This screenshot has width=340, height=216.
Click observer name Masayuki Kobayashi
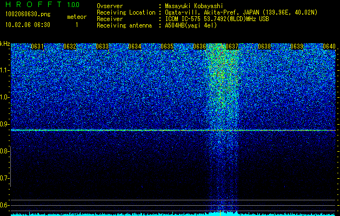(x=194, y=6)
